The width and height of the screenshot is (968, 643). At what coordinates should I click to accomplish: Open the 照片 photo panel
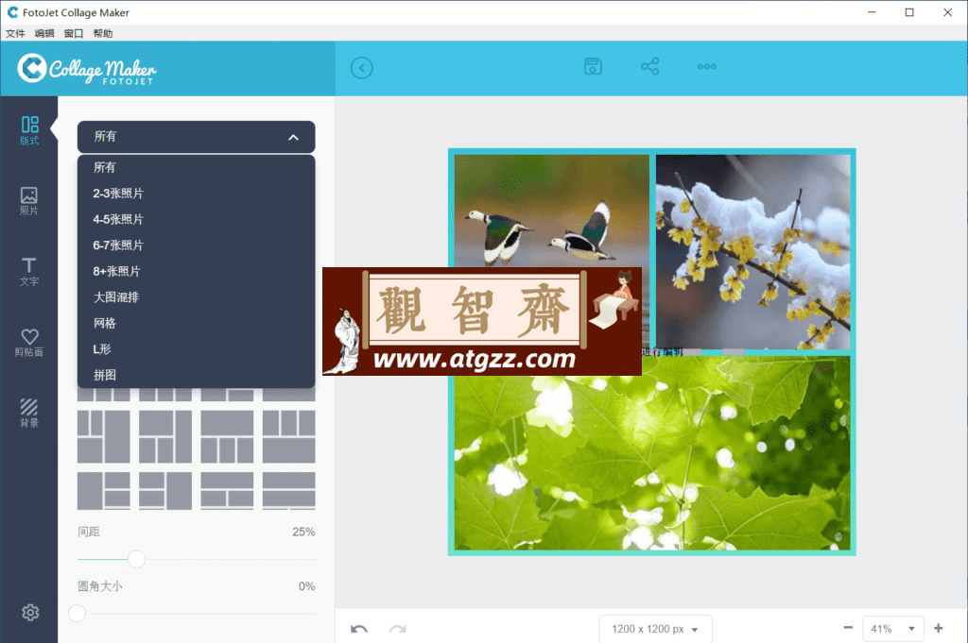coord(29,201)
